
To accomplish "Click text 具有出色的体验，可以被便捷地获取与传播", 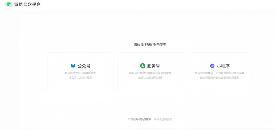I will point(220,73).
